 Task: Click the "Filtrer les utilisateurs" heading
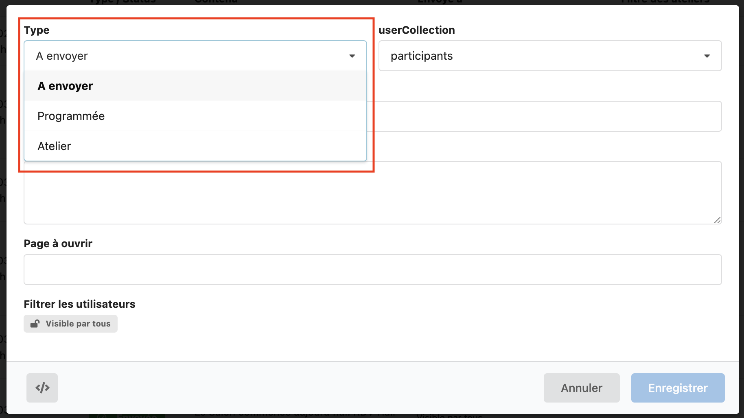pos(79,304)
